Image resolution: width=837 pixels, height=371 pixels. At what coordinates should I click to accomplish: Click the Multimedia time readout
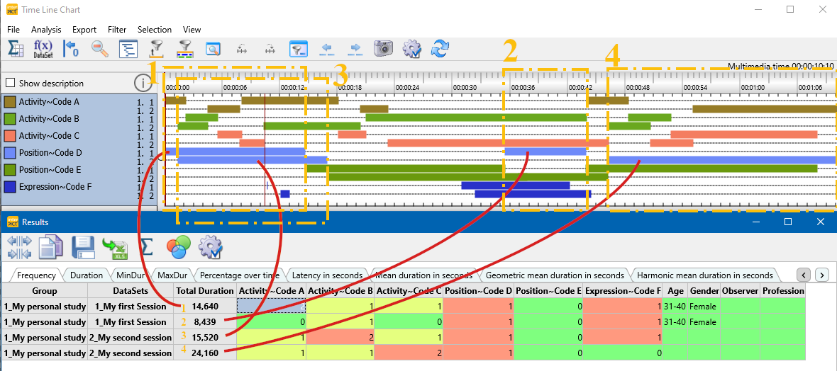point(781,66)
